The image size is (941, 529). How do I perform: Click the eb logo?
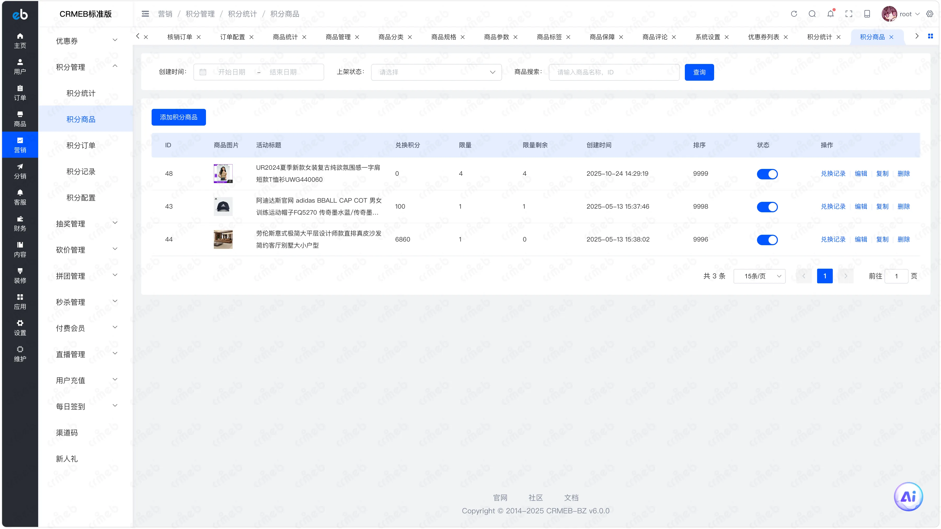tap(20, 14)
